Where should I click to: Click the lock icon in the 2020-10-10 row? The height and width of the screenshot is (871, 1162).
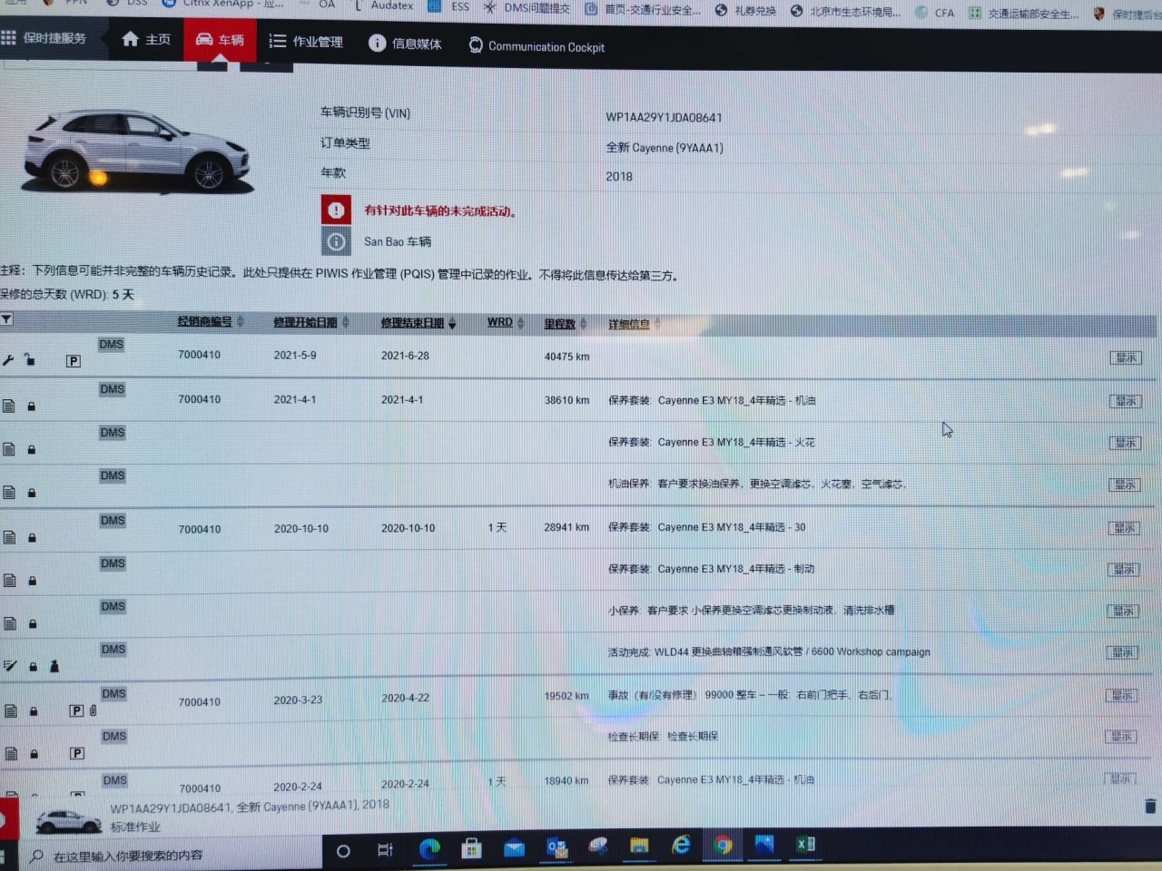coord(32,538)
